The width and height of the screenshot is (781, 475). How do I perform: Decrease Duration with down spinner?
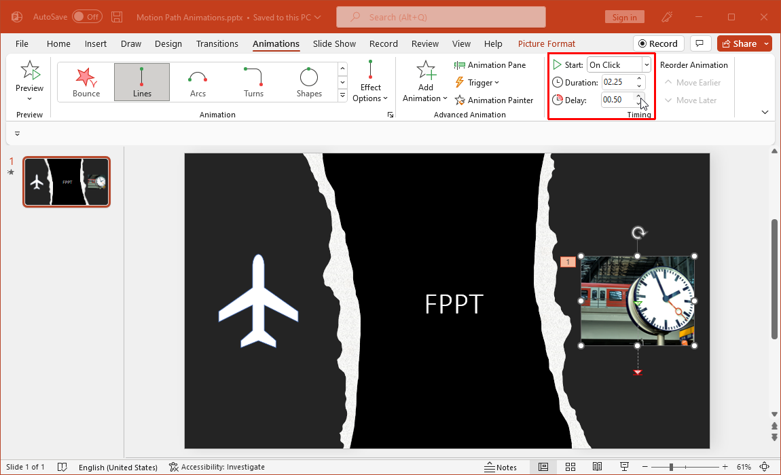[639, 85]
